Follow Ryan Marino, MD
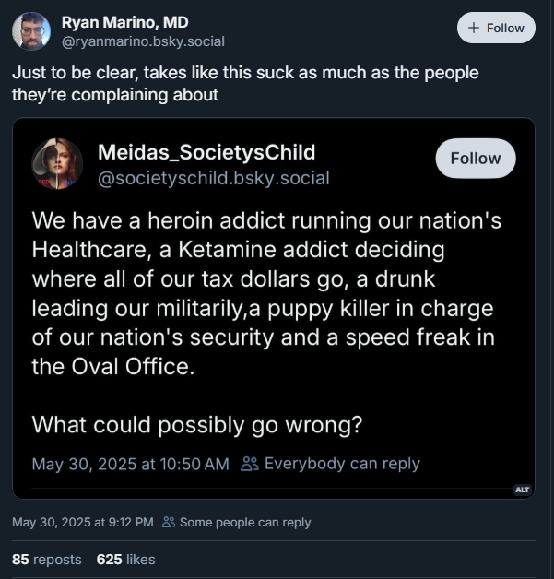 pos(496,28)
